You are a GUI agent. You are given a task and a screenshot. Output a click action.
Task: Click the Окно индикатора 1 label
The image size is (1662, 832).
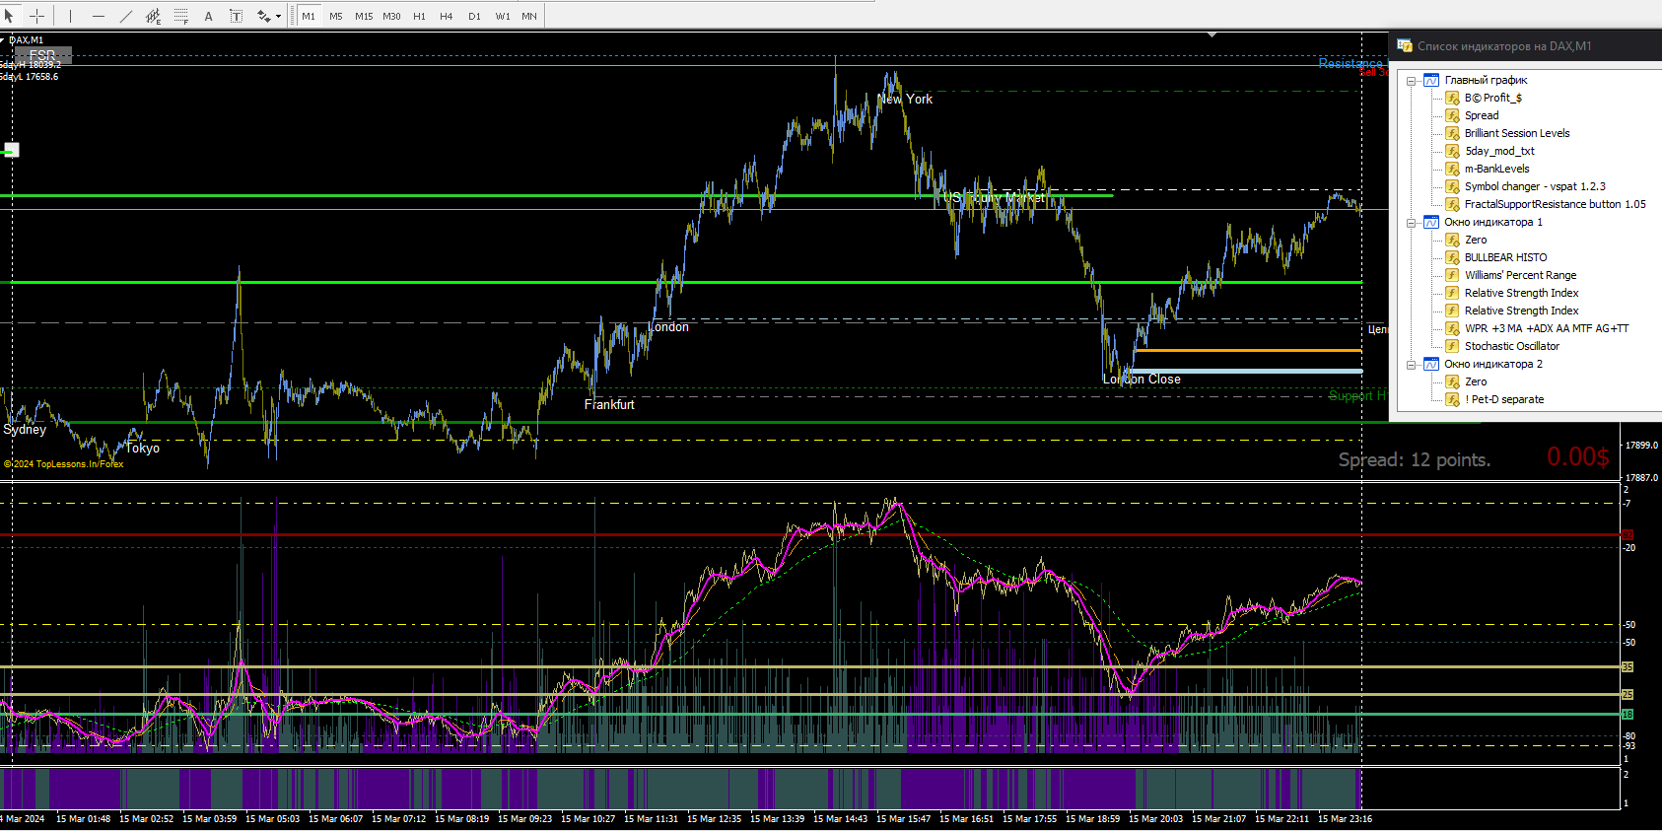click(x=1493, y=222)
